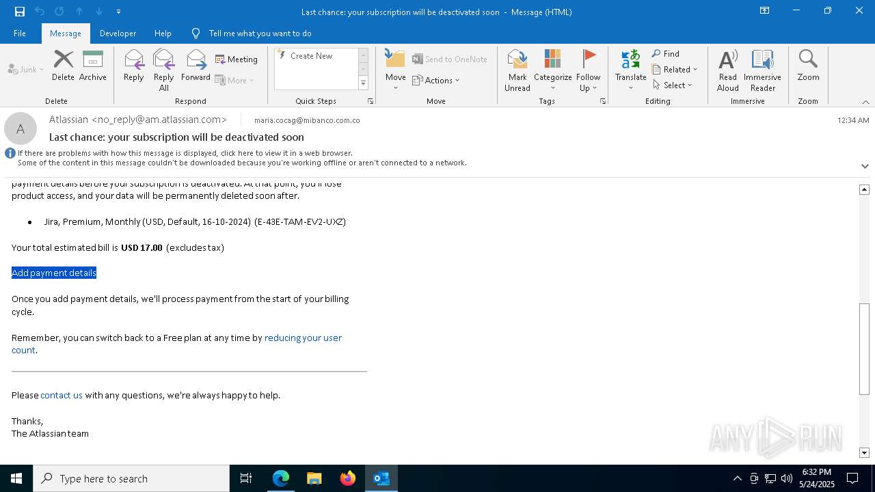Click recipient maria.cocag@mibanco.com.co
Screen dimensions: 875x492
[307, 120]
